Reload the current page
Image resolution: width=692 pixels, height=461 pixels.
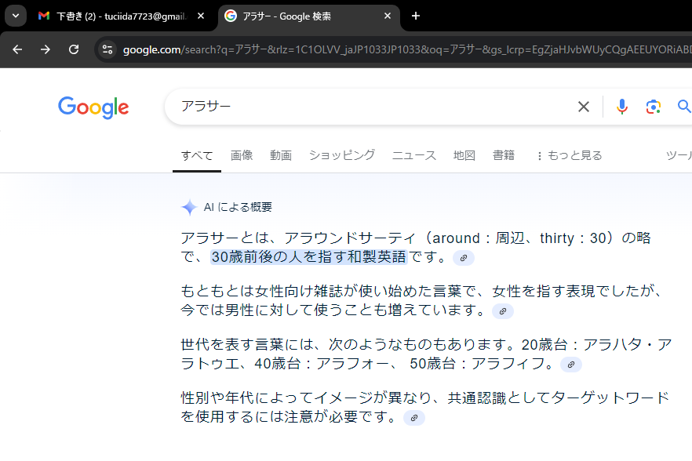click(74, 49)
